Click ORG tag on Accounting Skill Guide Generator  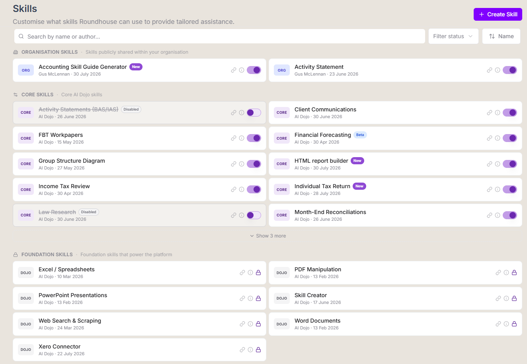tap(26, 70)
